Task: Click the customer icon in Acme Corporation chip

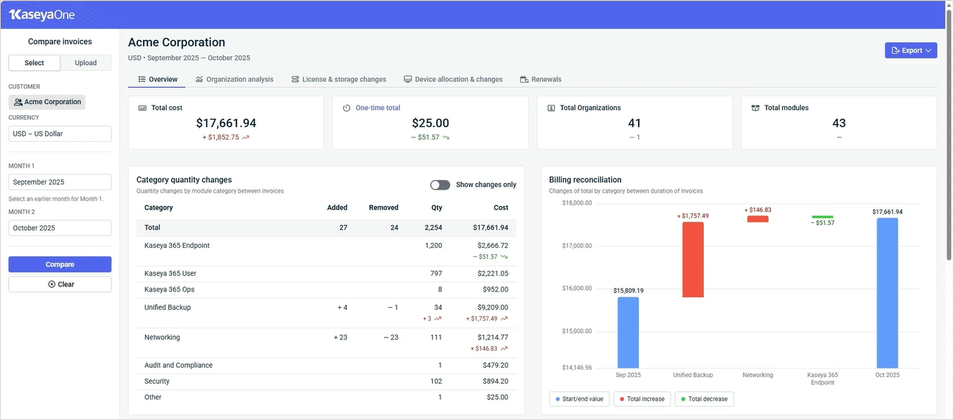Action: coord(18,103)
